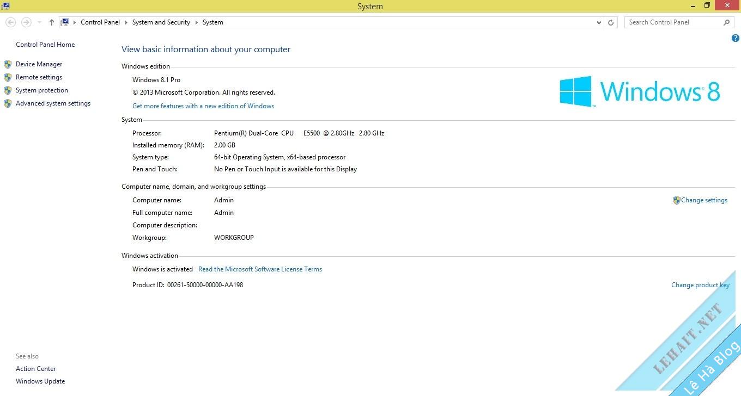Open the recent locations dropdown arrow
The height and width of the screenshot is (396, 741).
pos(39,23)
